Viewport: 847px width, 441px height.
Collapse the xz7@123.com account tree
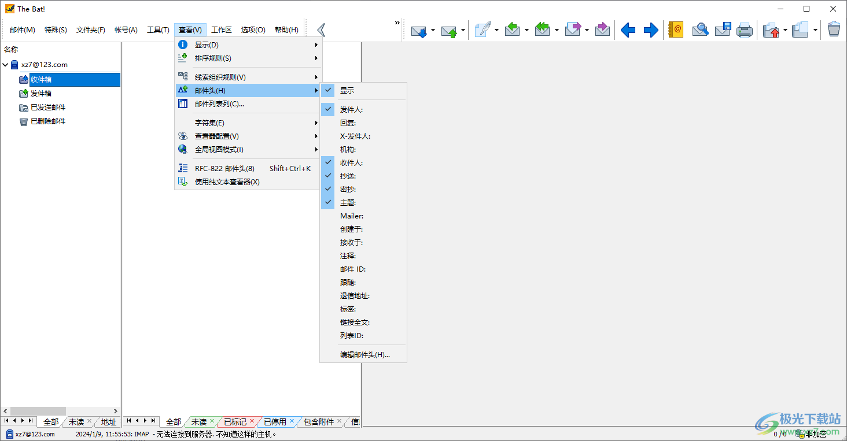pos(5,64)
